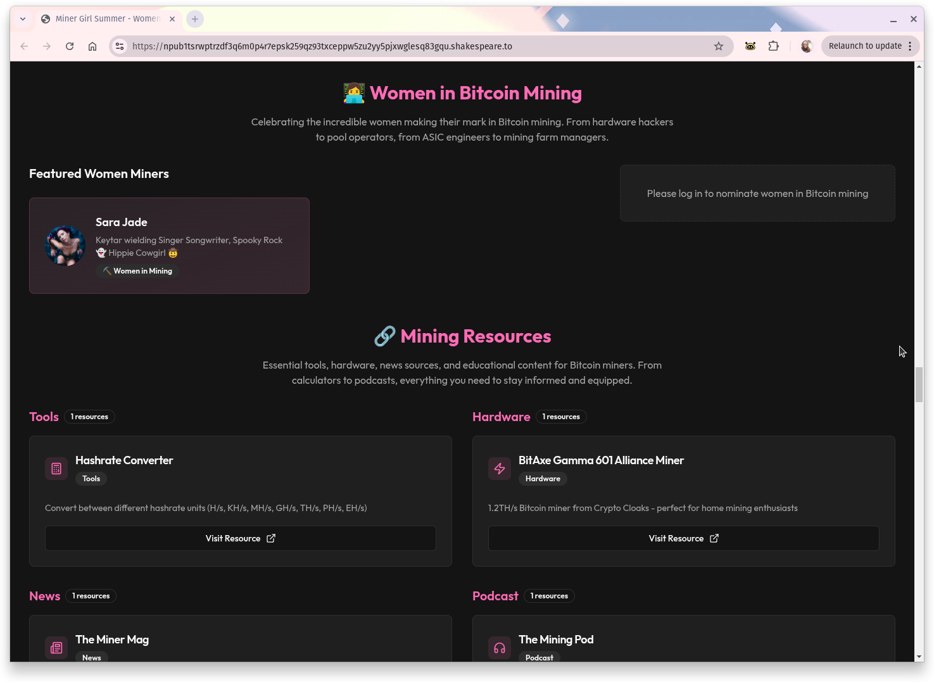
Task: Click The Mining Pod headphones icon
Action: click(500, 647)
